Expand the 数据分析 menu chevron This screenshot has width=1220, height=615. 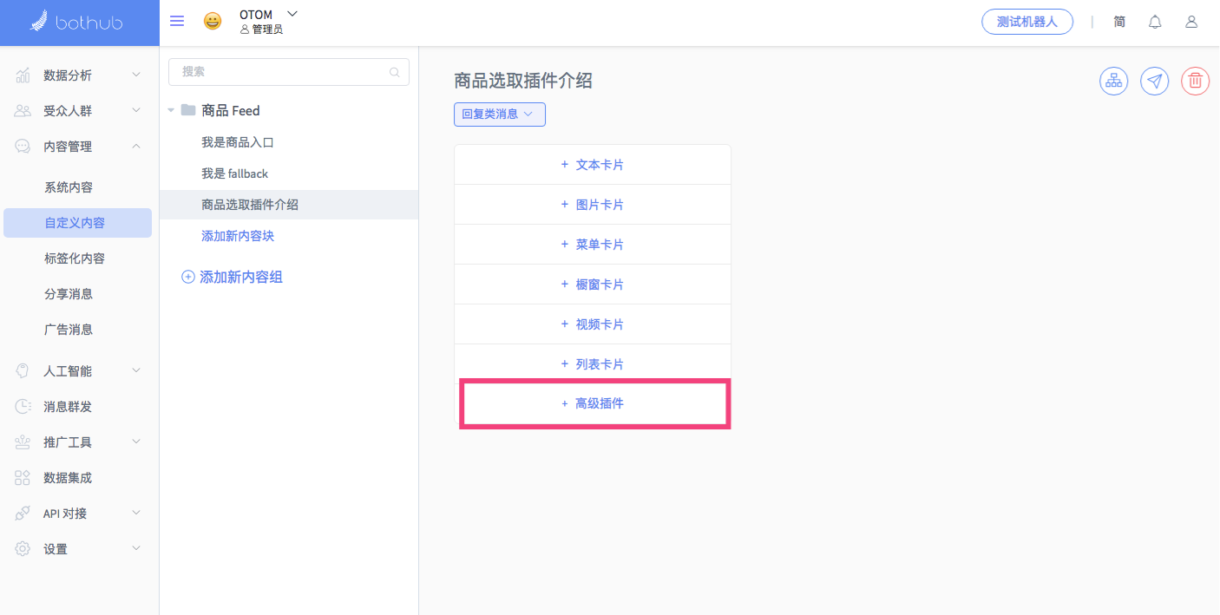136,75
